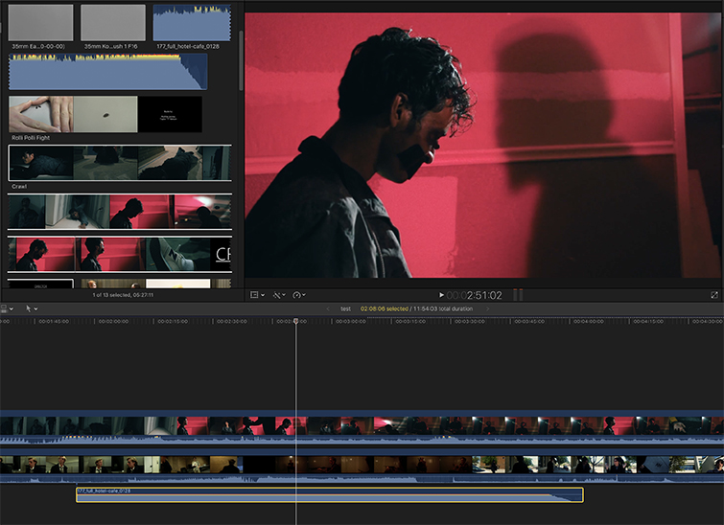724x525 pixels.
Task: Go back in timeline history
Action: pyautogui.click(x=327, y=308)
